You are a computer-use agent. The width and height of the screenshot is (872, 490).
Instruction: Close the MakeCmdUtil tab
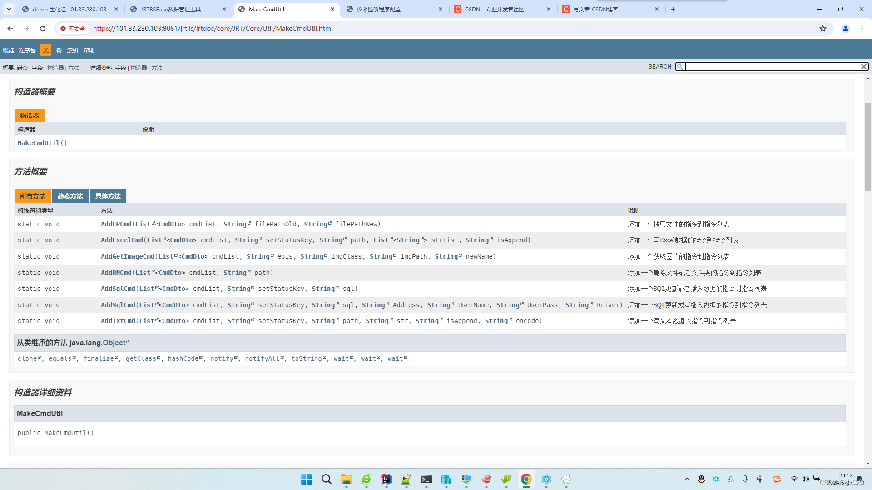coord(332,9)
